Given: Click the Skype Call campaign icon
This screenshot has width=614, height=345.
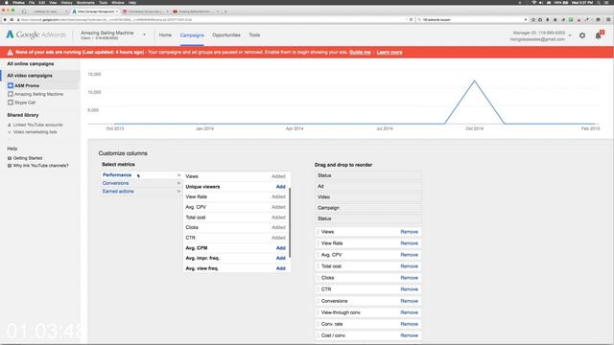Looking at the screenshot, I should coord(11,103).
